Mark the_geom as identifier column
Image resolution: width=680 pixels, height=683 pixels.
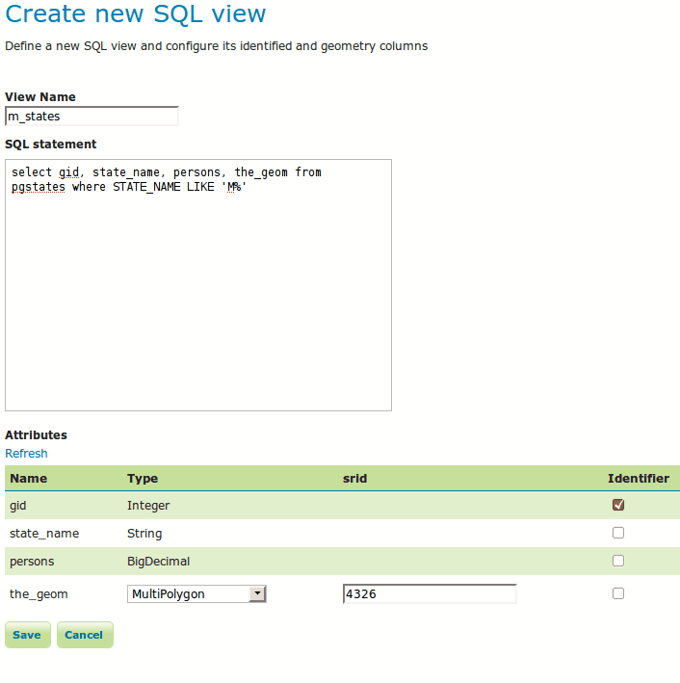[x=618, y=593]
